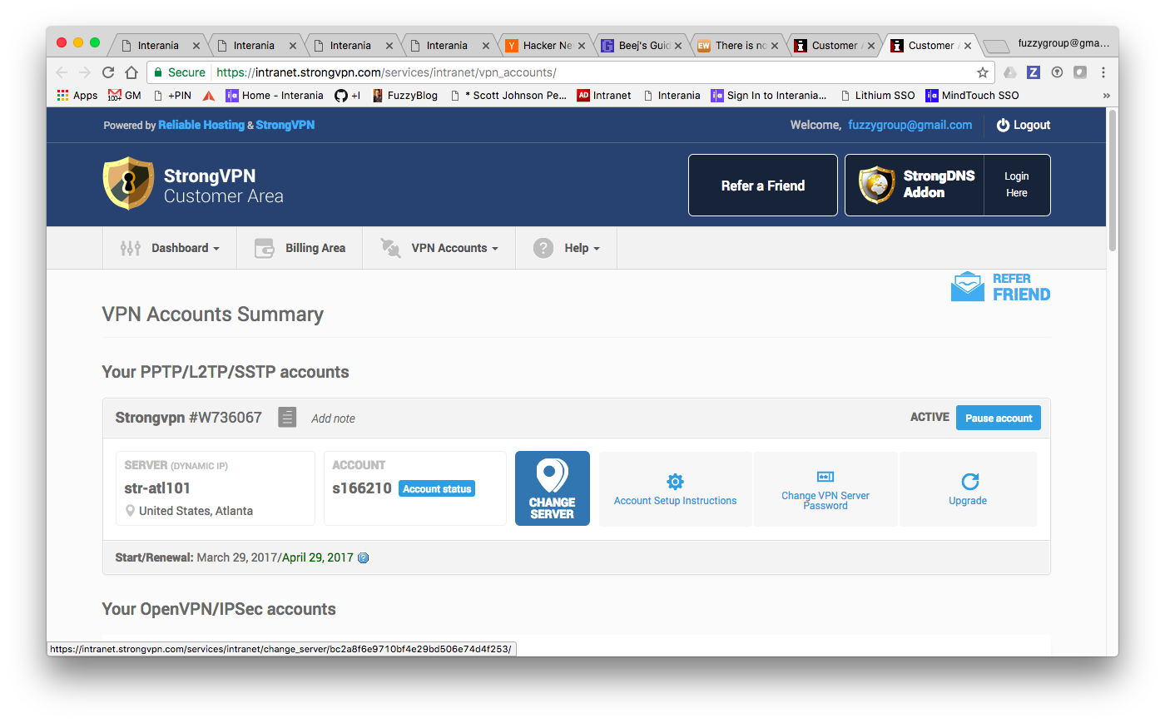1165x723 pixels.
Task: Click Chrome profile fuzzygroup@gma button
Action: [x=1063, y=43]
